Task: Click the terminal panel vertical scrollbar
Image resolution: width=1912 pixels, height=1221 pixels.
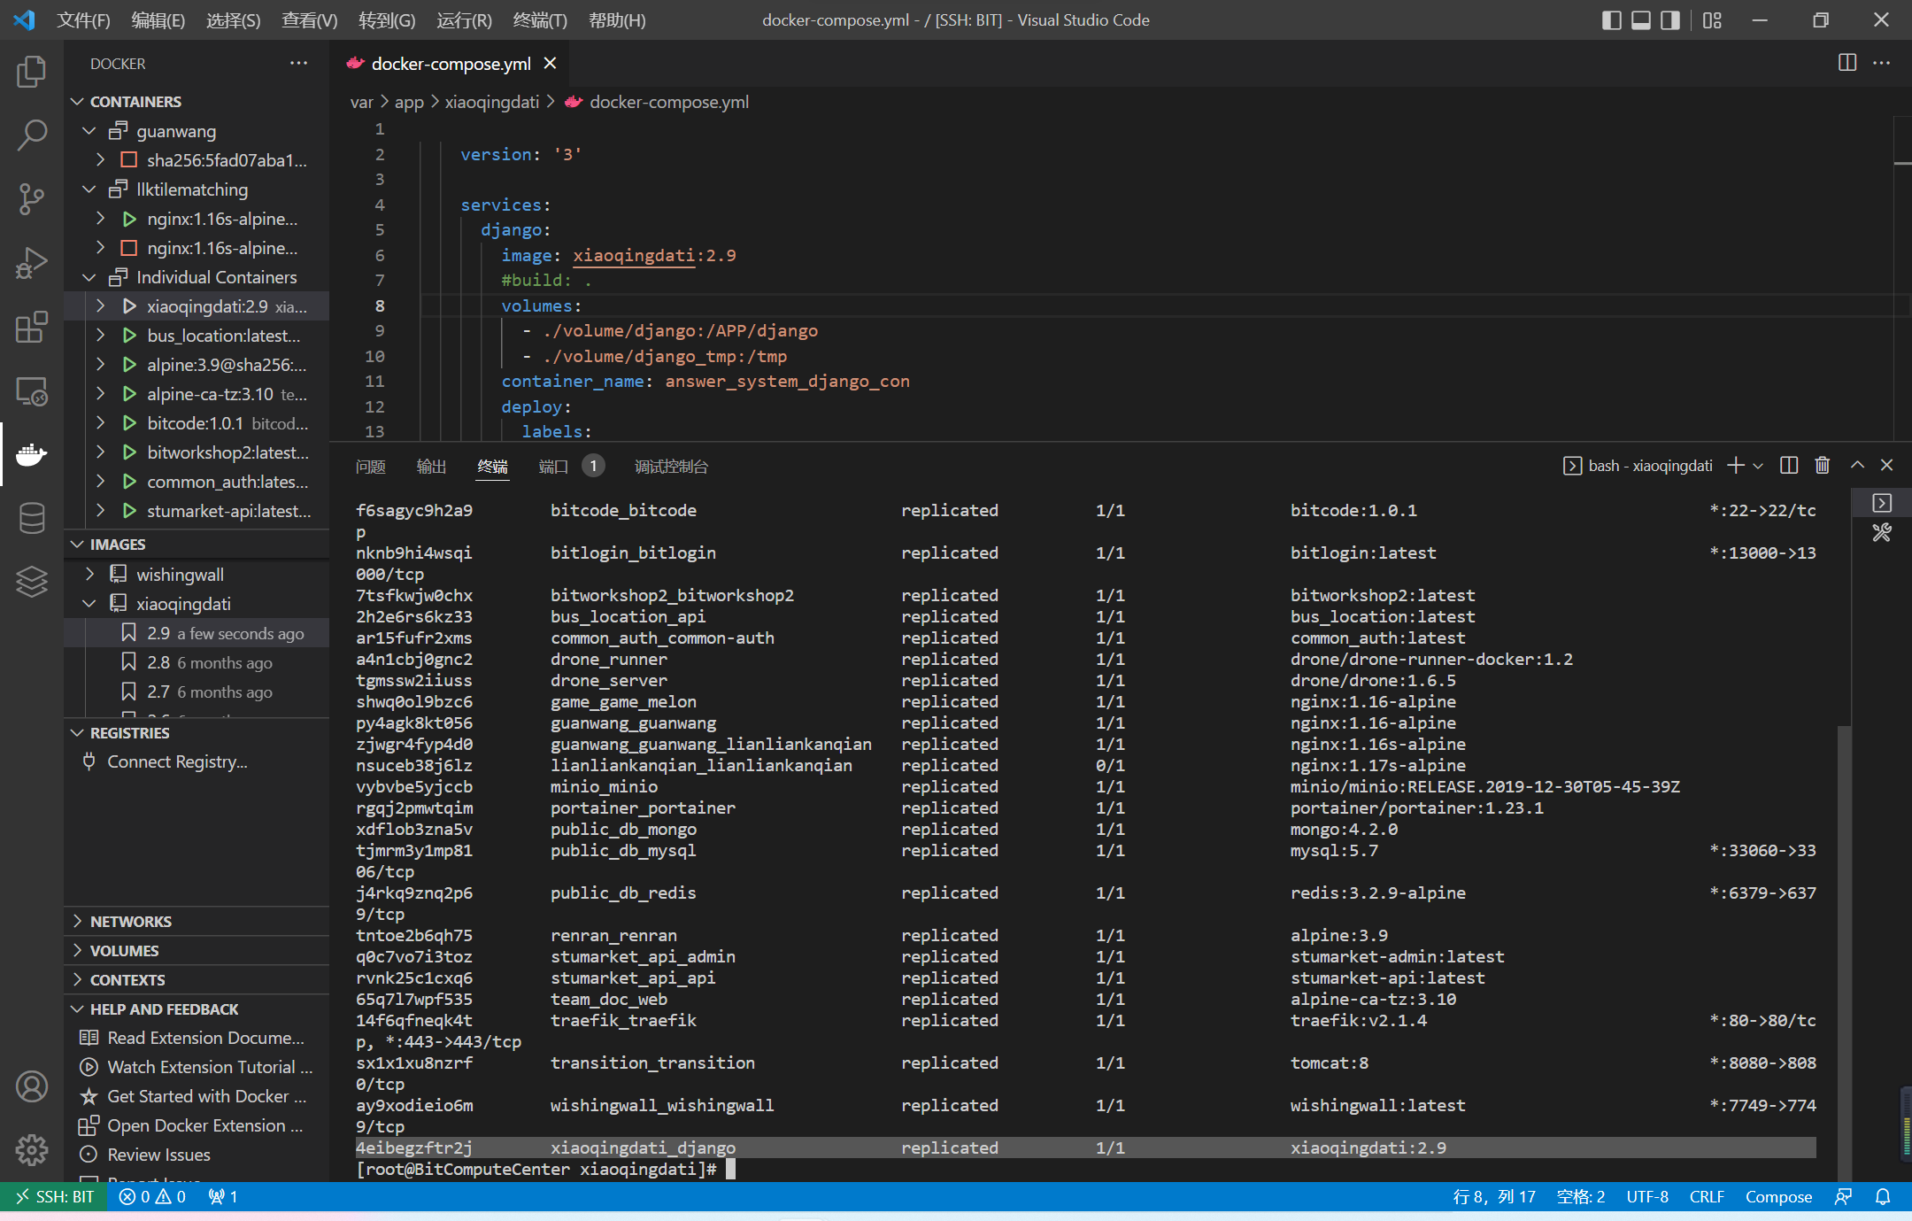Action: click(1844, 954)
